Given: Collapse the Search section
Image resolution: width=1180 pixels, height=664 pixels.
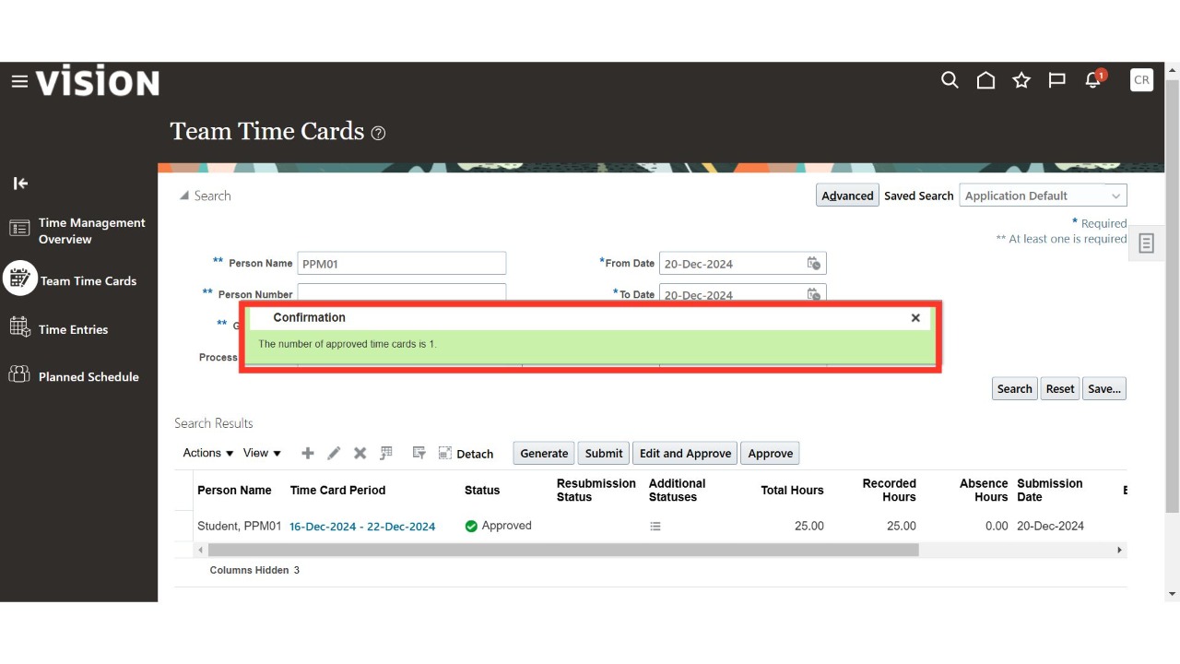Looking at the screenshot, I should [x=183, y=196].
